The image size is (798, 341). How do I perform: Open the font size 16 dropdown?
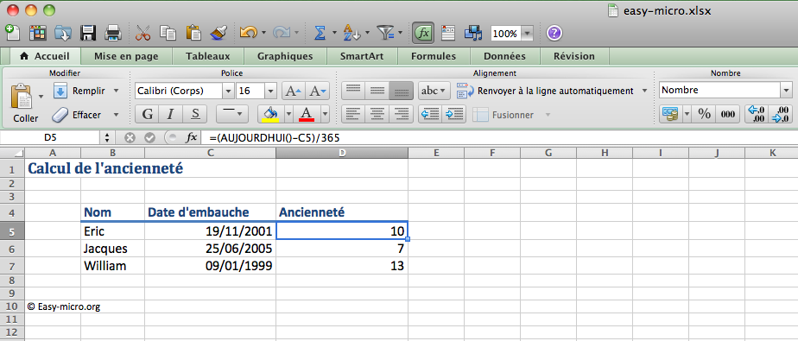coord(270,92)
